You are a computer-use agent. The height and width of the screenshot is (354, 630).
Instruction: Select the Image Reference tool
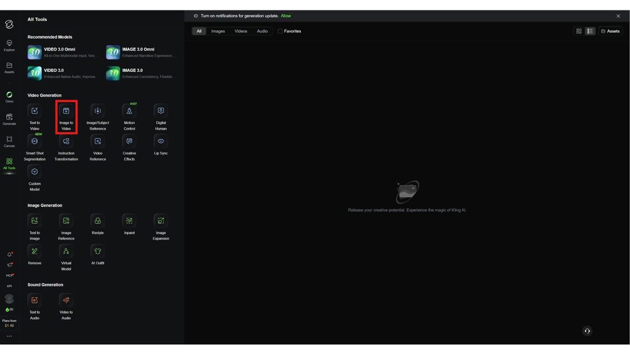66,227
